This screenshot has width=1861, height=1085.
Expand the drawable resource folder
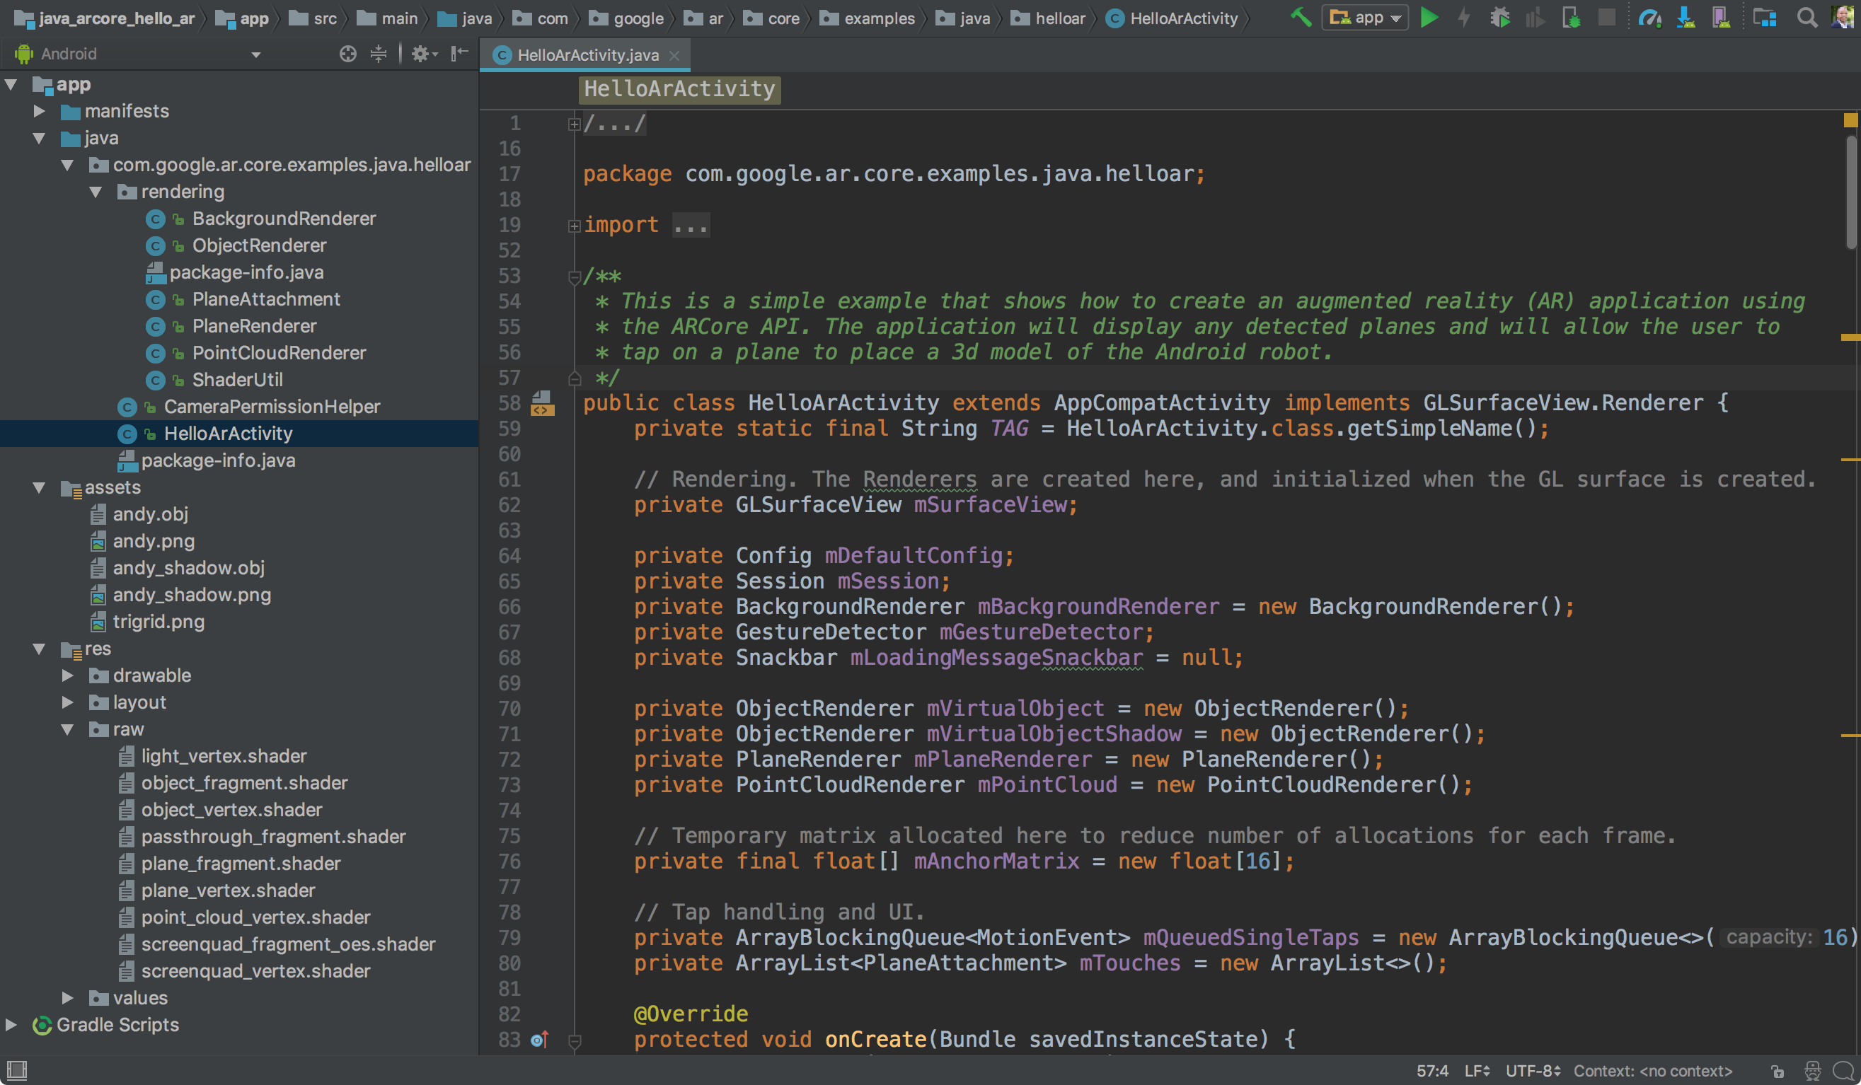[x=69, y=675]
